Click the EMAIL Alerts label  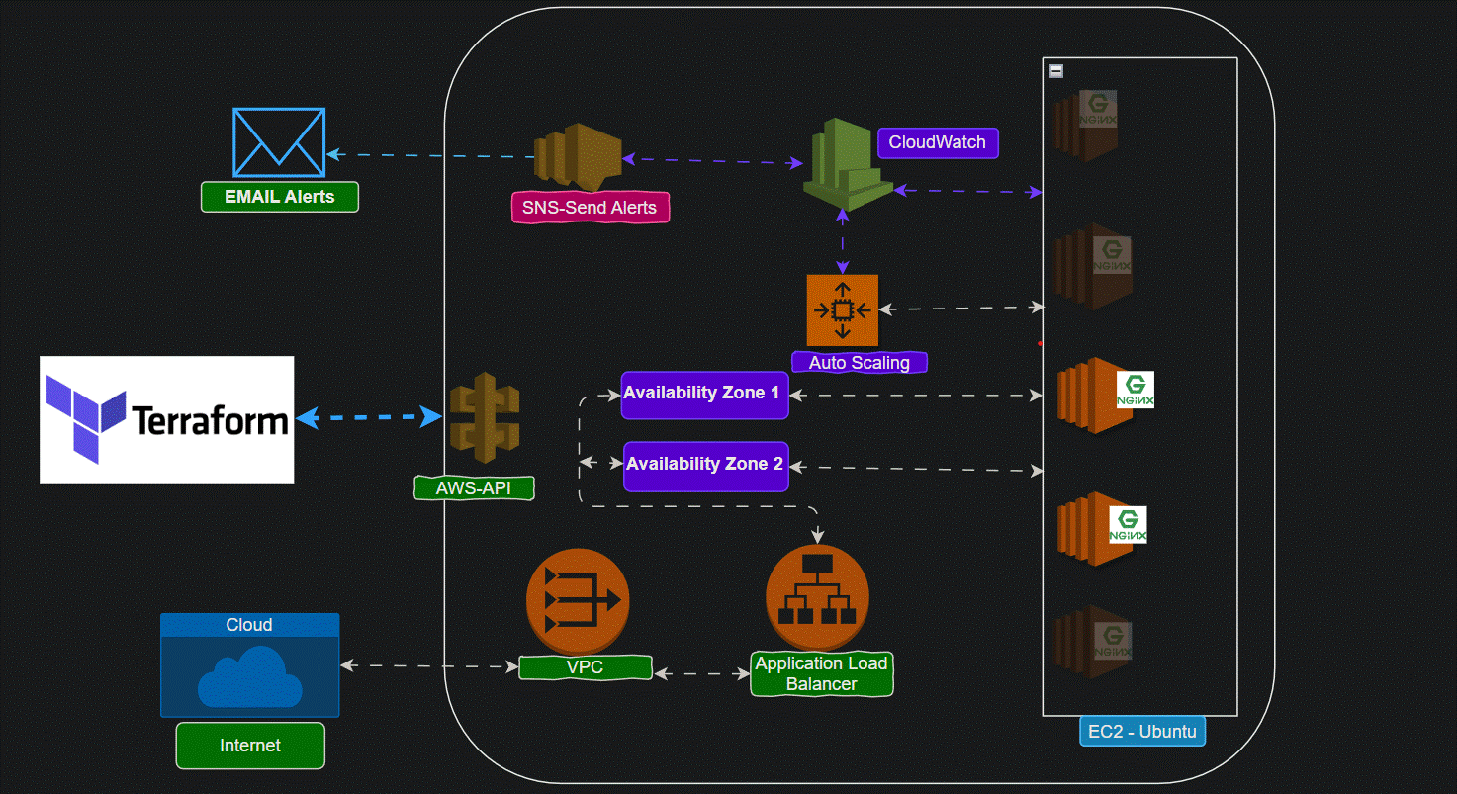coord(279,197)
